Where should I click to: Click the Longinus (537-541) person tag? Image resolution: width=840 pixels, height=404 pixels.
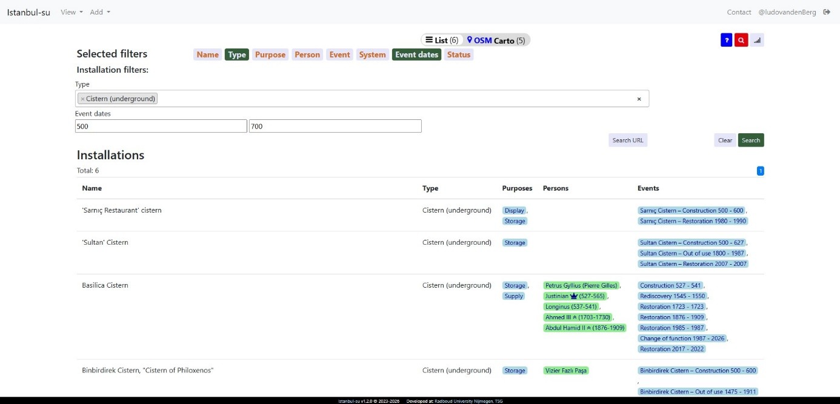coord(570,306)
